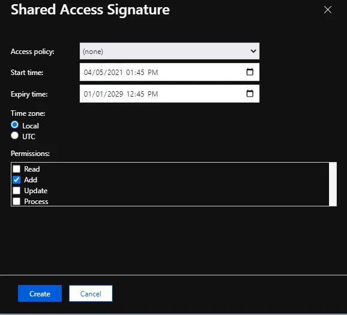347x315 pixels.
Task: Click the Permissions list vertical scrollbar
Action: click(x=333, y=184)
